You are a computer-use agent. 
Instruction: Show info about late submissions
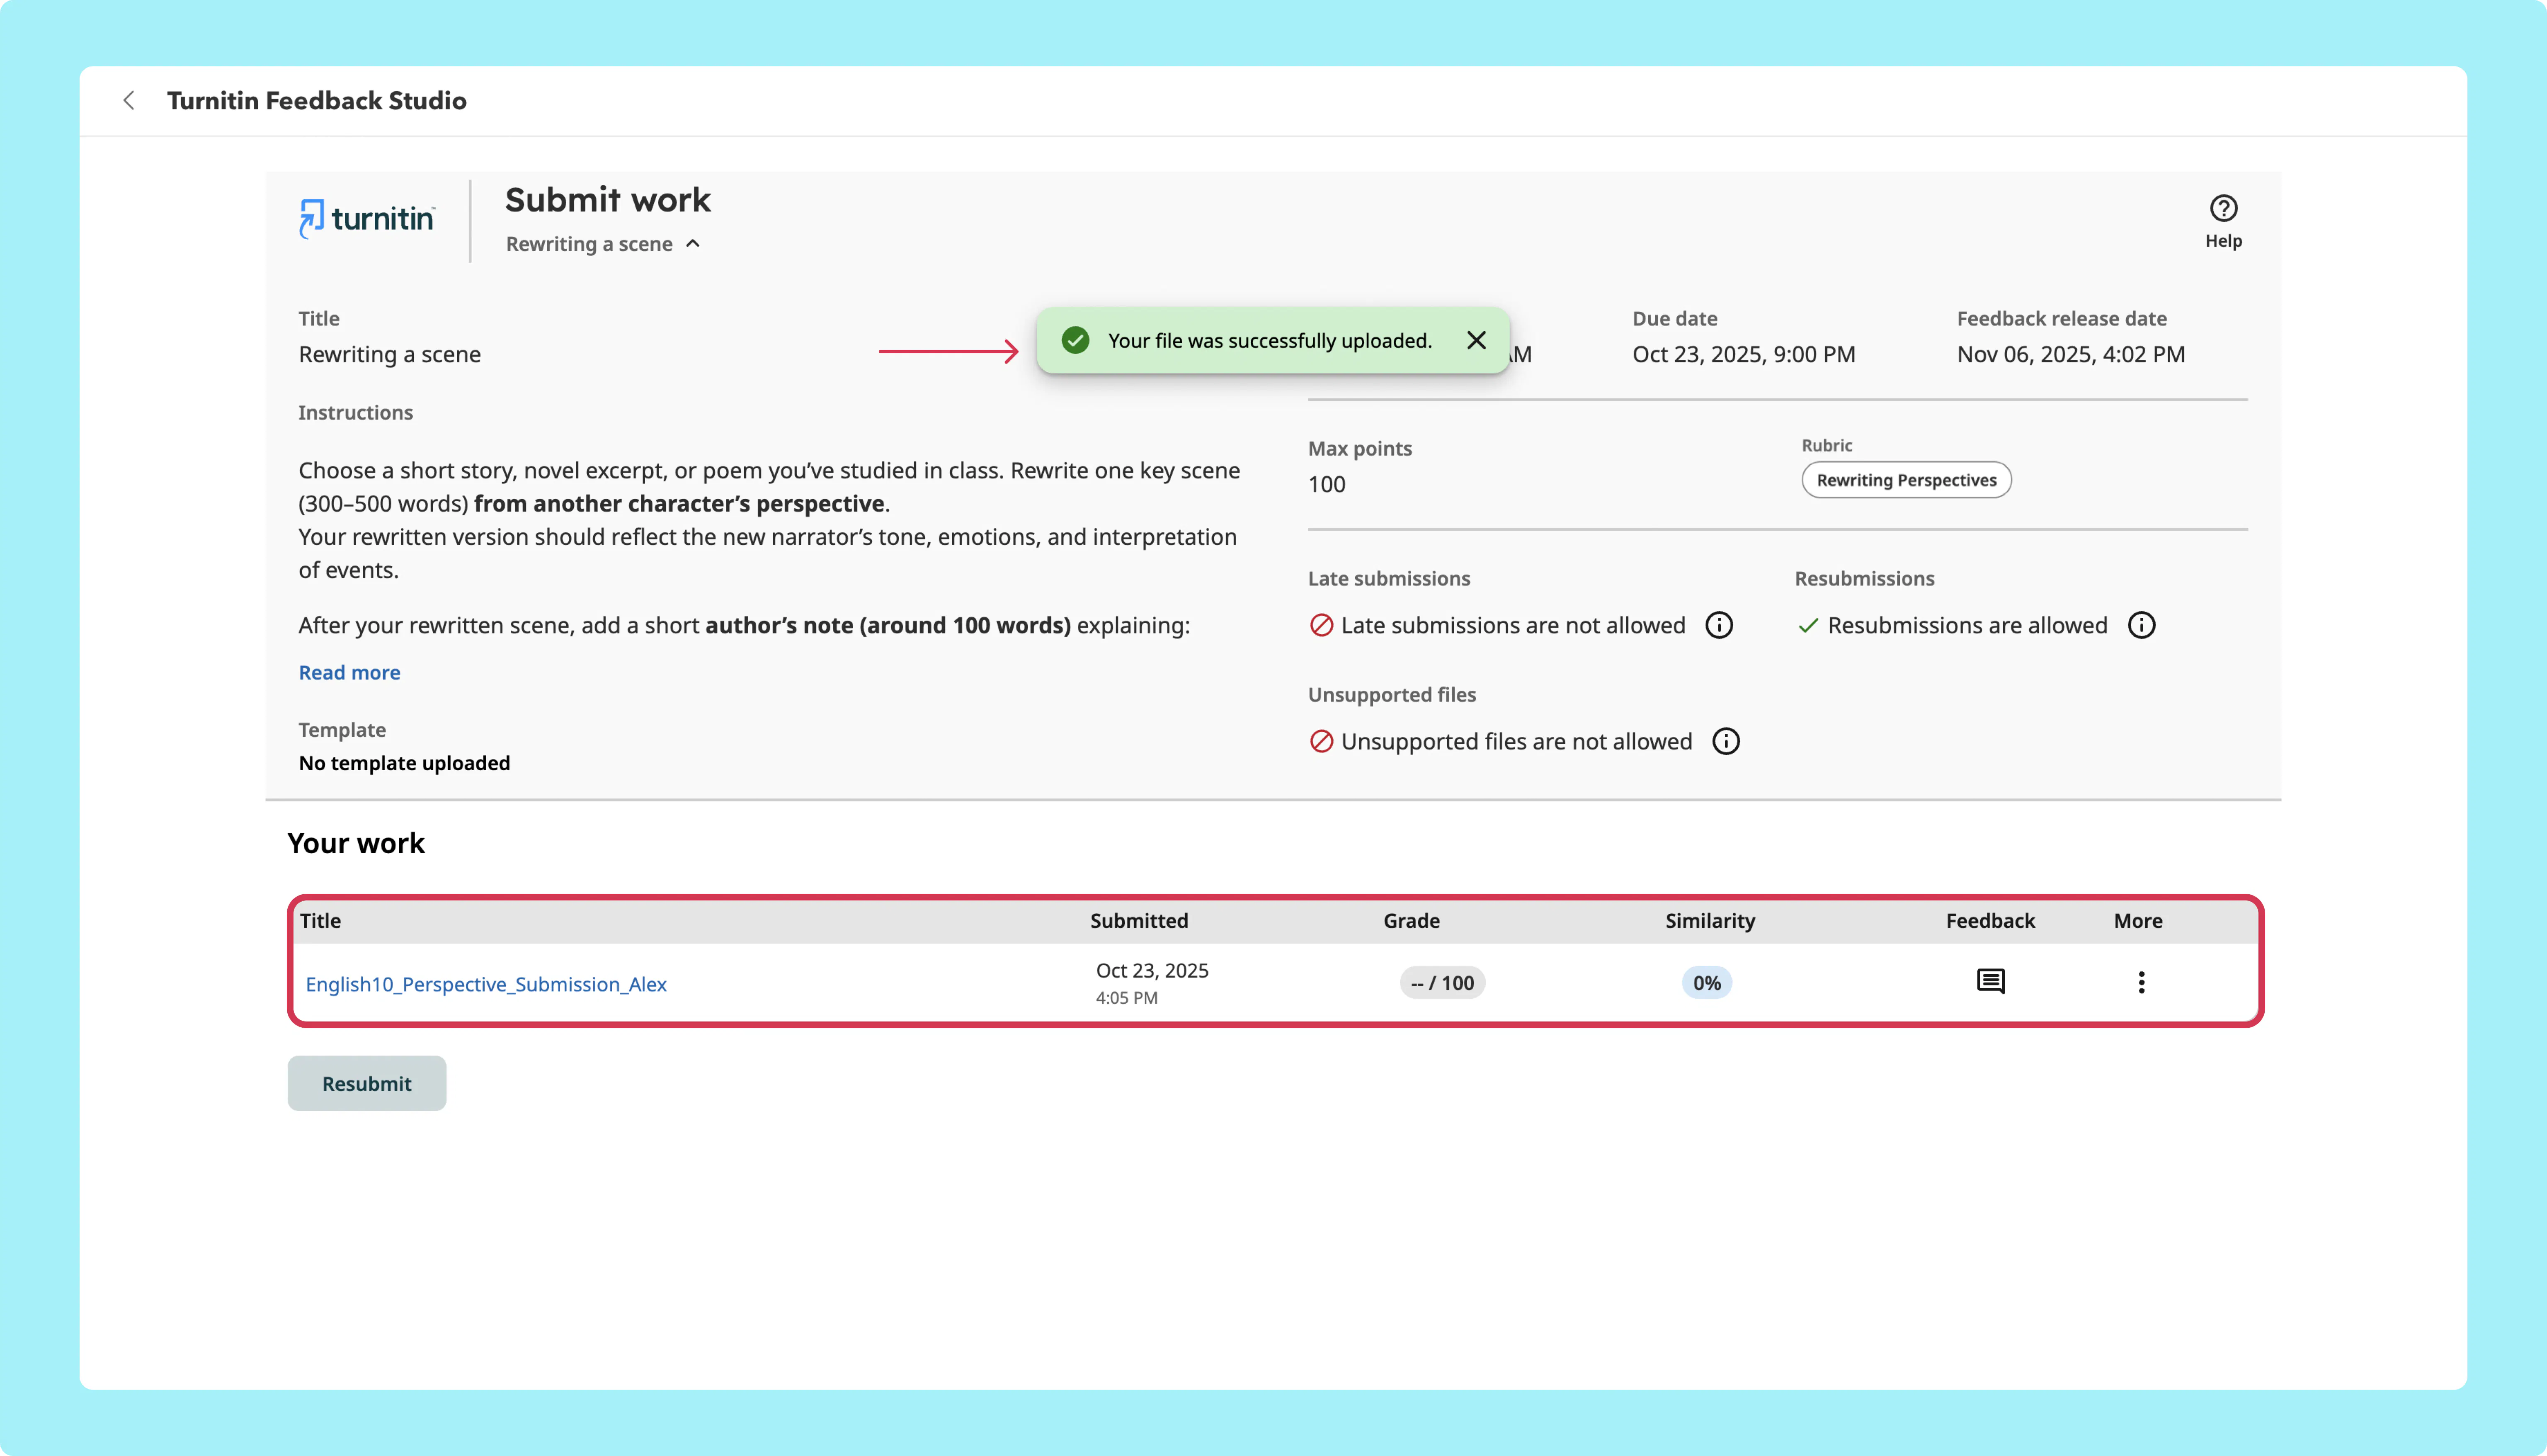tap(1719, 625)
